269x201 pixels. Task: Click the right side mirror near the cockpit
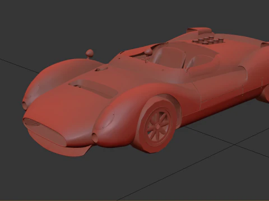[x=149, y=52]
